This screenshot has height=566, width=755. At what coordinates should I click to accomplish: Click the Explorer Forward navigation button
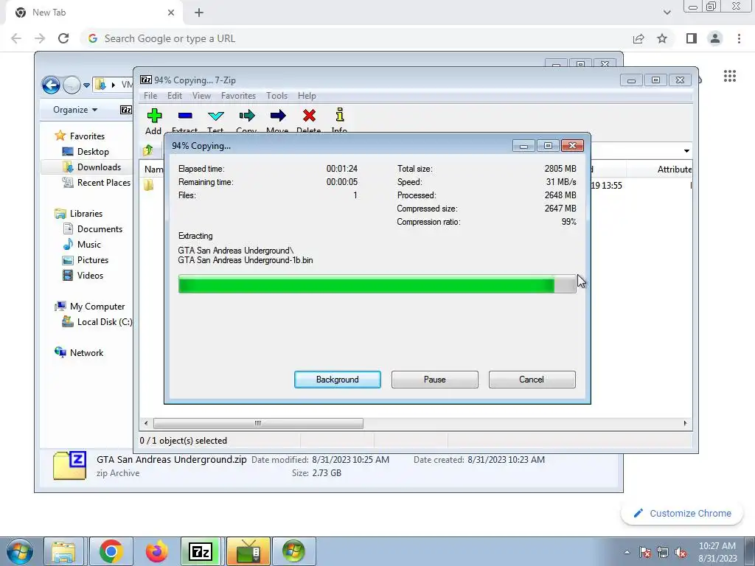pos(72,85)
